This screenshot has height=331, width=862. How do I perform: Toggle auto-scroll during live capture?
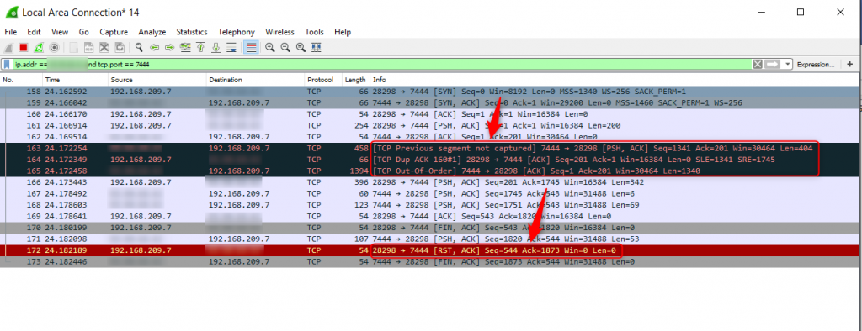(x=231, y=48)
